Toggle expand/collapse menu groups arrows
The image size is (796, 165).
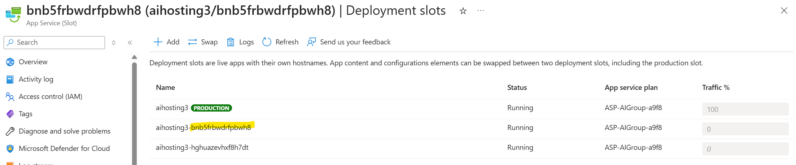tap(114, 43)
